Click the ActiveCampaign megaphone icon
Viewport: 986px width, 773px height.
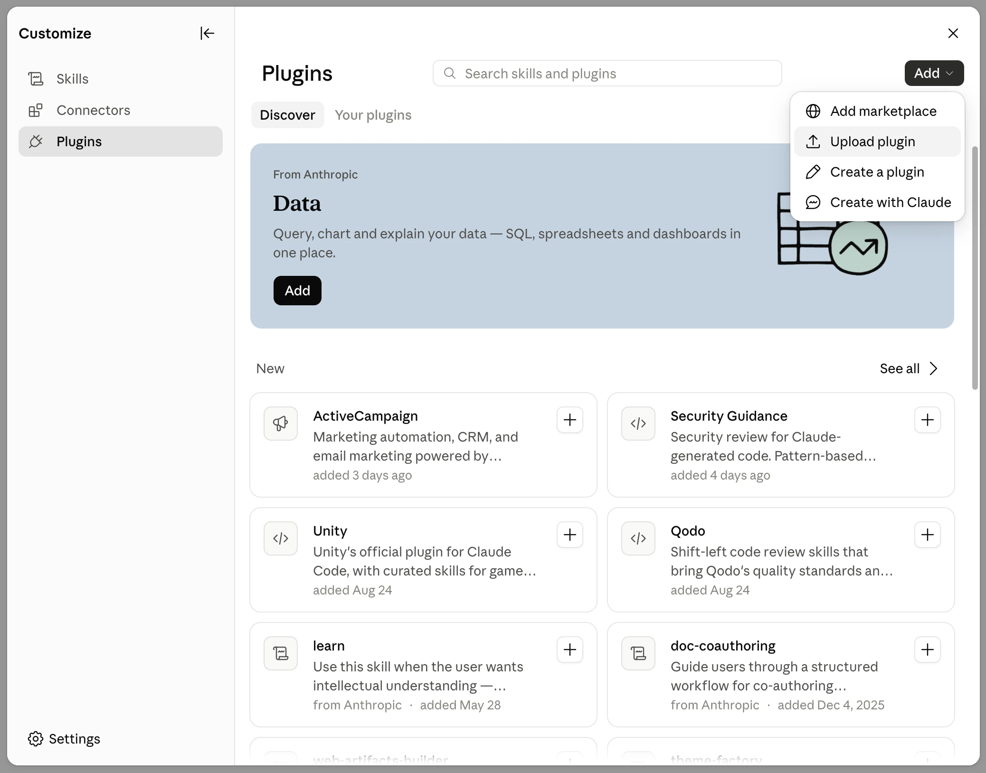(x=281, y=423)
